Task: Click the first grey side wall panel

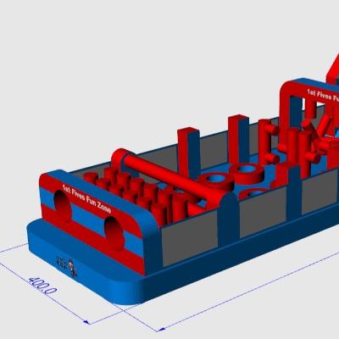Action: point(189,238)
